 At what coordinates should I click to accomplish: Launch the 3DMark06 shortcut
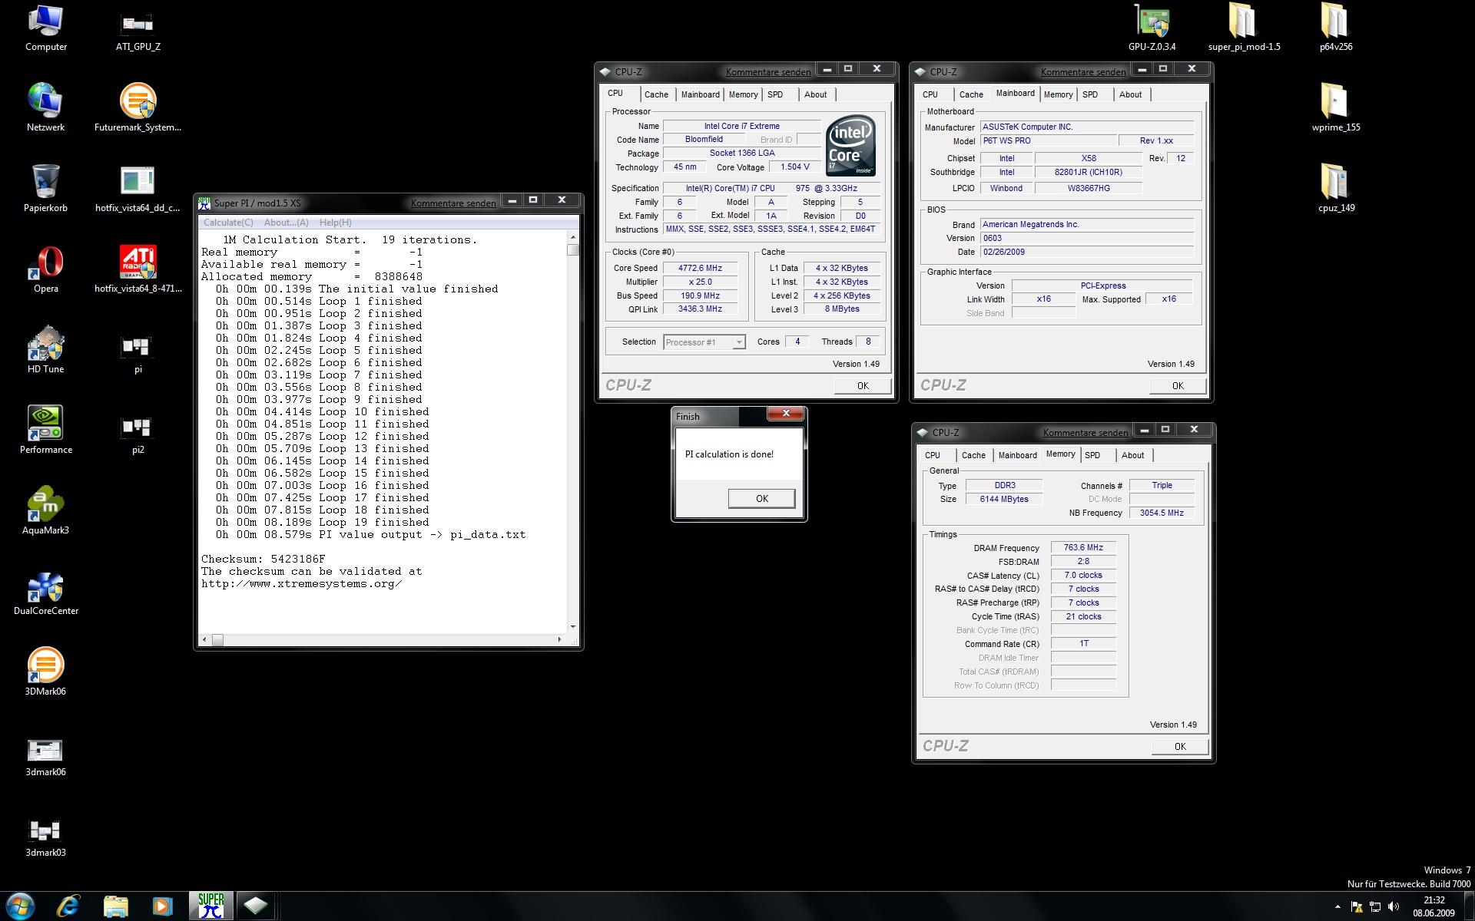pyautogui.click(x=45, y=672)
